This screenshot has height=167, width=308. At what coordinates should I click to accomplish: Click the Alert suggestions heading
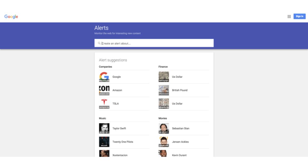coord(113,60)
